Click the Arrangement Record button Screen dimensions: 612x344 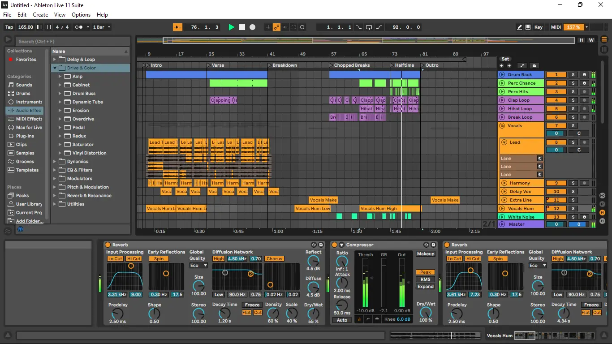point(252,27)
